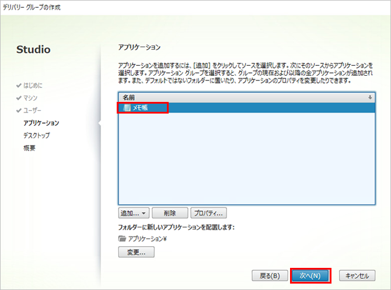Click the checkmark icon next to はじめに

pos(19,86)
